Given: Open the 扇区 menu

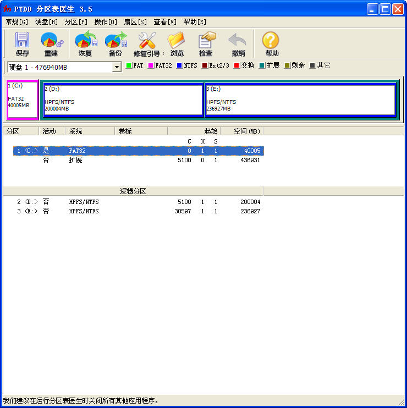Looking at the screenshot, I should [135, 22].
